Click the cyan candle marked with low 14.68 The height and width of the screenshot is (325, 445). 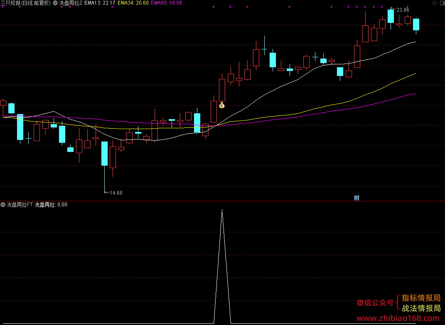click(104, 154)
